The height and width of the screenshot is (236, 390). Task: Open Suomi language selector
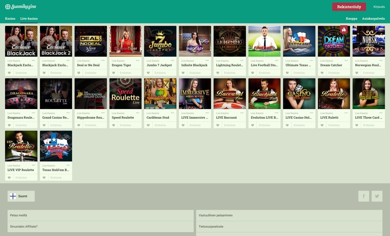point(21,196)
